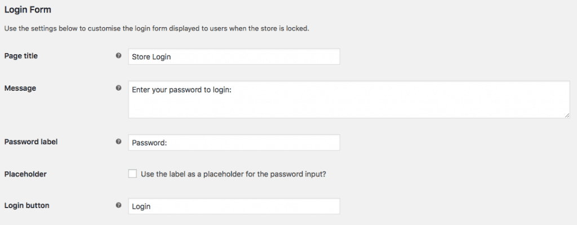Focus the Password label input field
Image resolution: width=577 pixels, height=225 pixels.
(234, 142)
